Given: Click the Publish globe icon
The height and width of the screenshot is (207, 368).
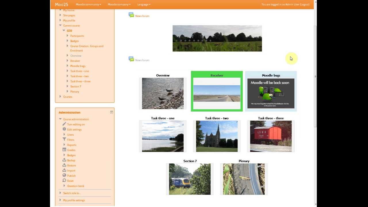Looking at the screenshot, I should [x=64, y=175].
